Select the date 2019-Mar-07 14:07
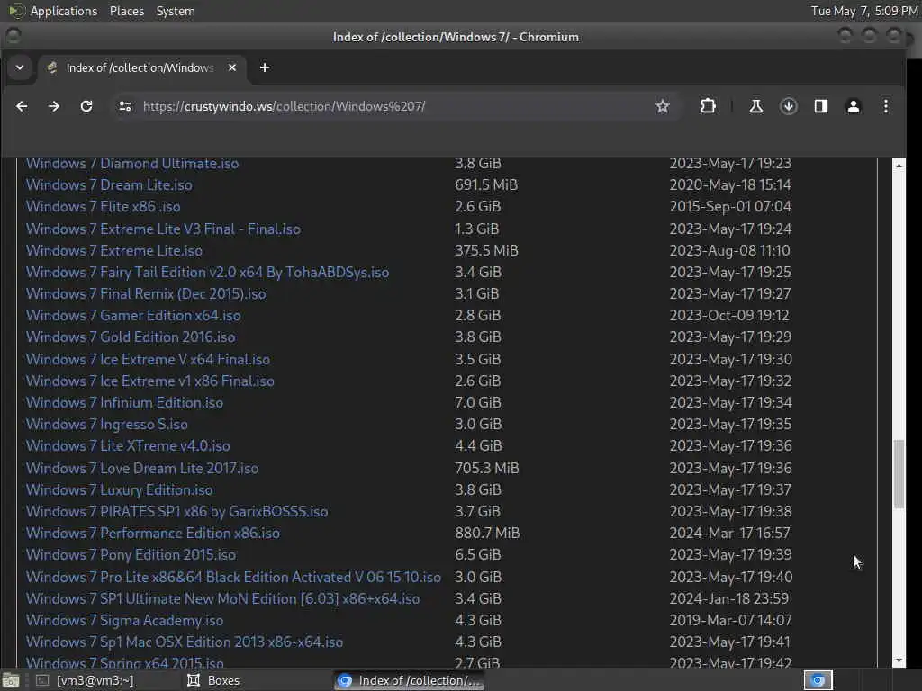 pyautogui.click(x=730, y=621)
